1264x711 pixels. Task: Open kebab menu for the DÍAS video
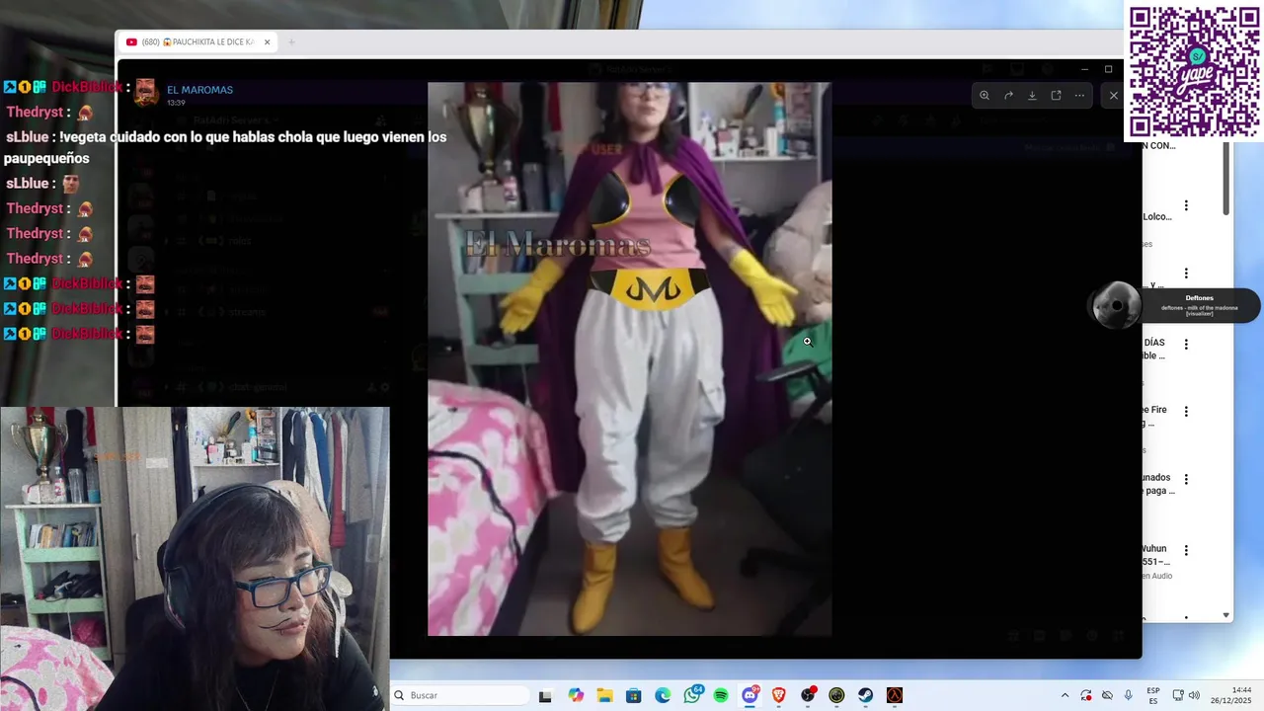tap(1186, 344)
